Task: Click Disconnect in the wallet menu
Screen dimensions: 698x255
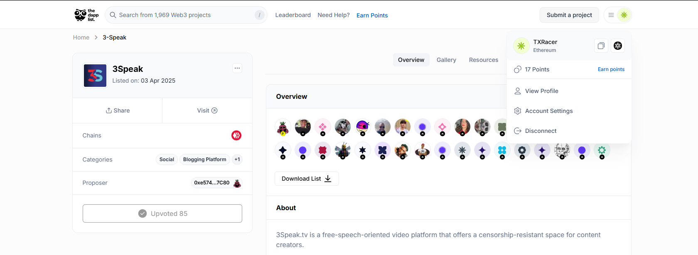Action: tap(541, 131)
